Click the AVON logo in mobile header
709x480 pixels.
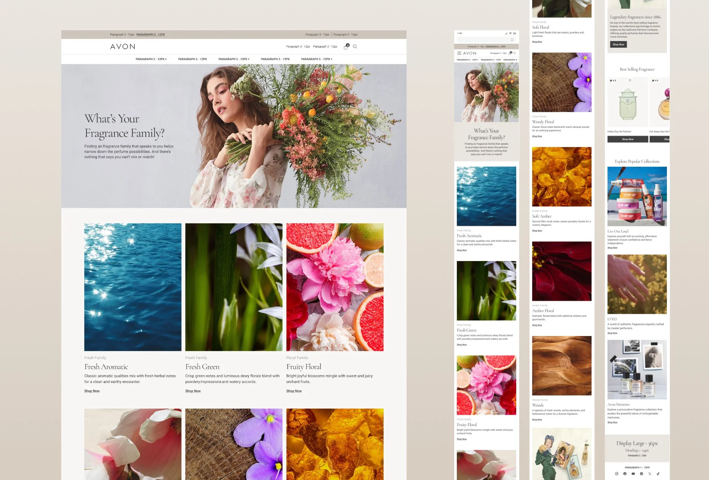[x=470, y=53]
